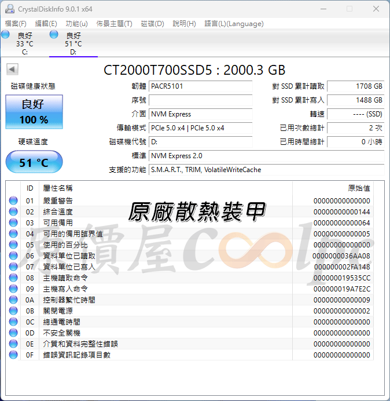Viewport: 390px width, 401px height.
Task: Open the 磁碟(D) menu
Action: tap(153, 24)
